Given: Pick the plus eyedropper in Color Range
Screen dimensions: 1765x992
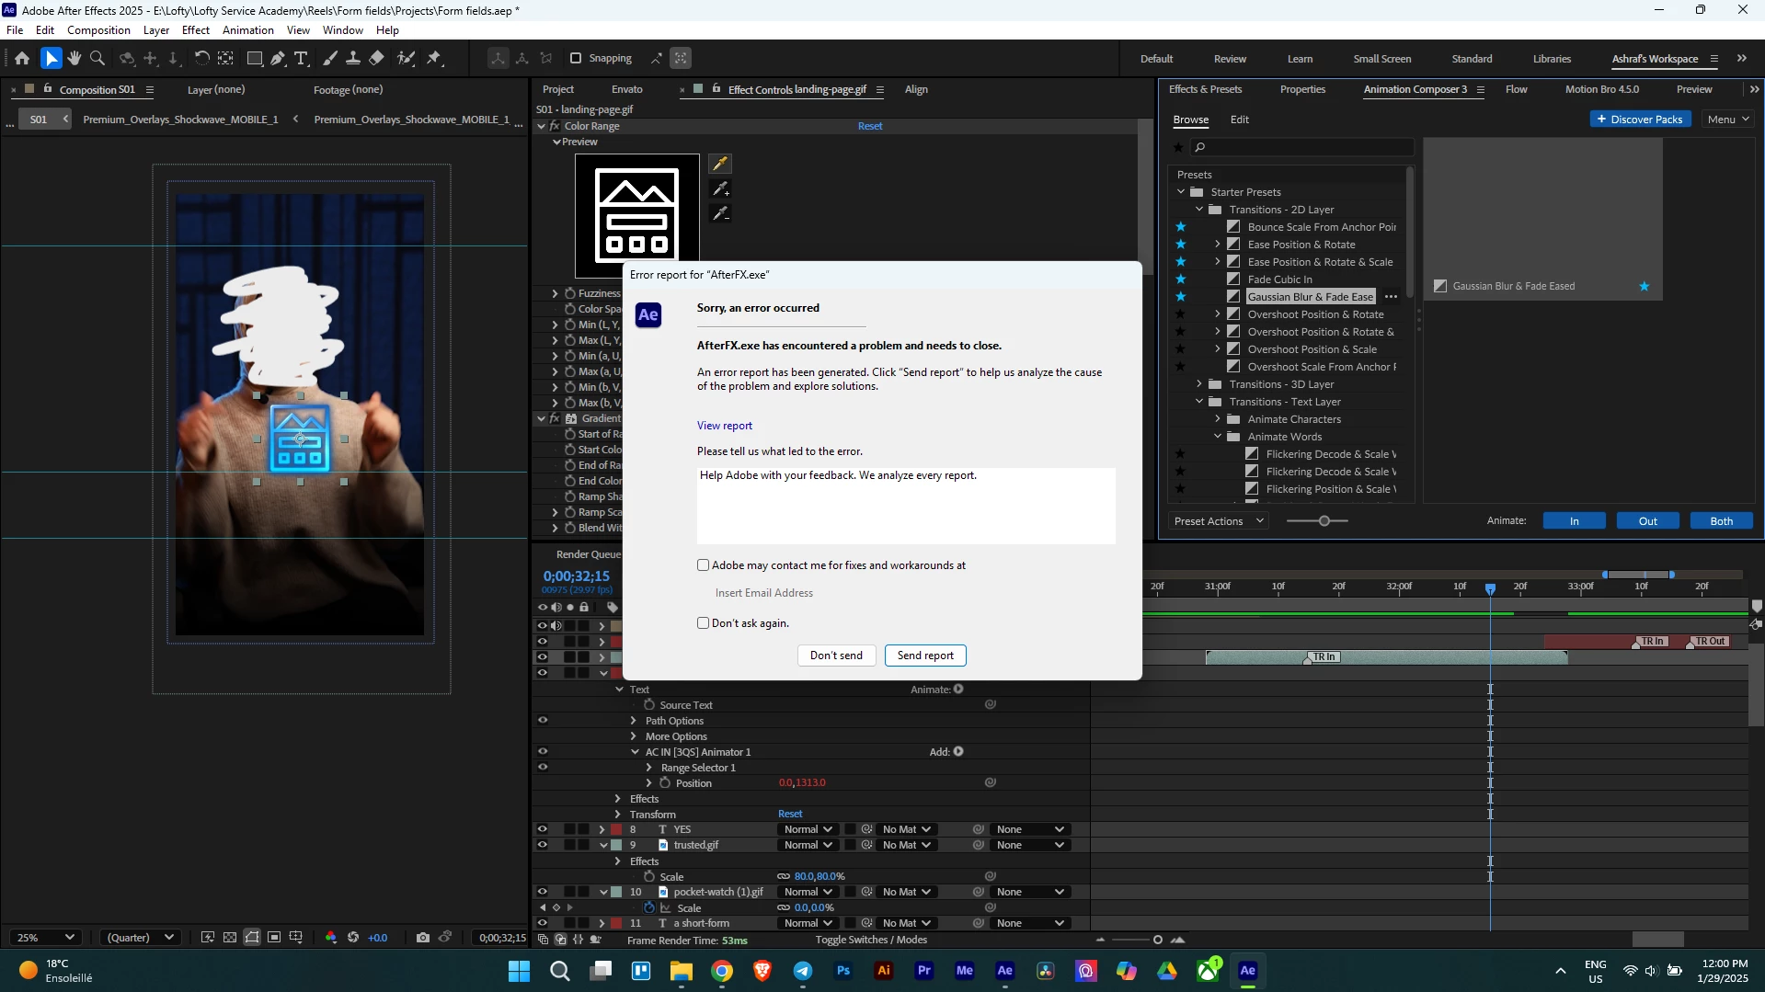Looking at the screenshot, I should click(x=720, y=189).
